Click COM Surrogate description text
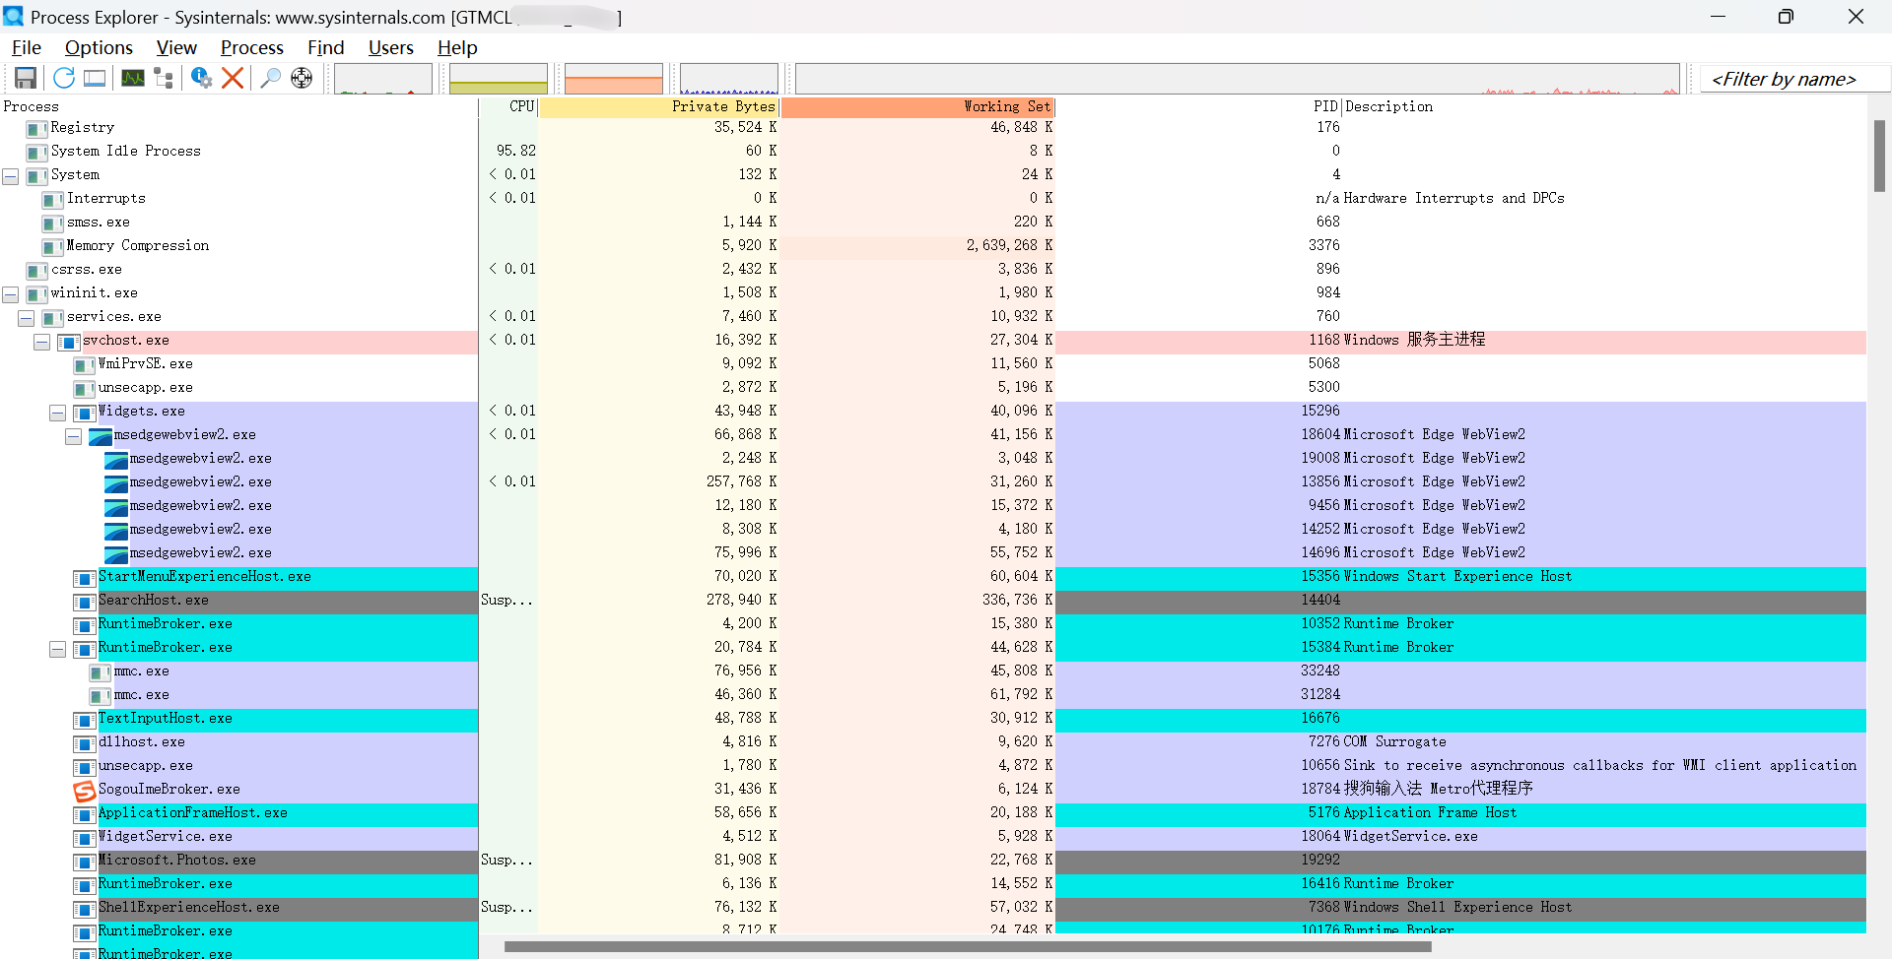This screenshot has width=1892, height=959. click(1394, 741)
